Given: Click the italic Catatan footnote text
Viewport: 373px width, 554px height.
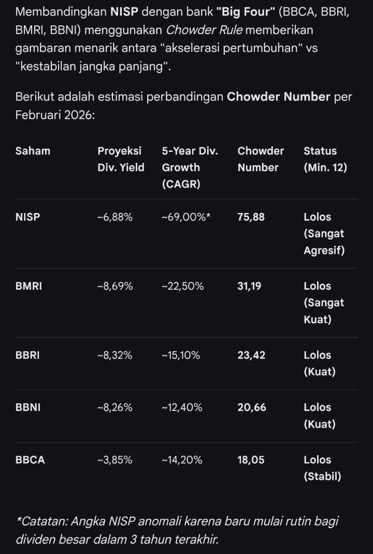Looking at the screenshot, I should tap(177, 530).
